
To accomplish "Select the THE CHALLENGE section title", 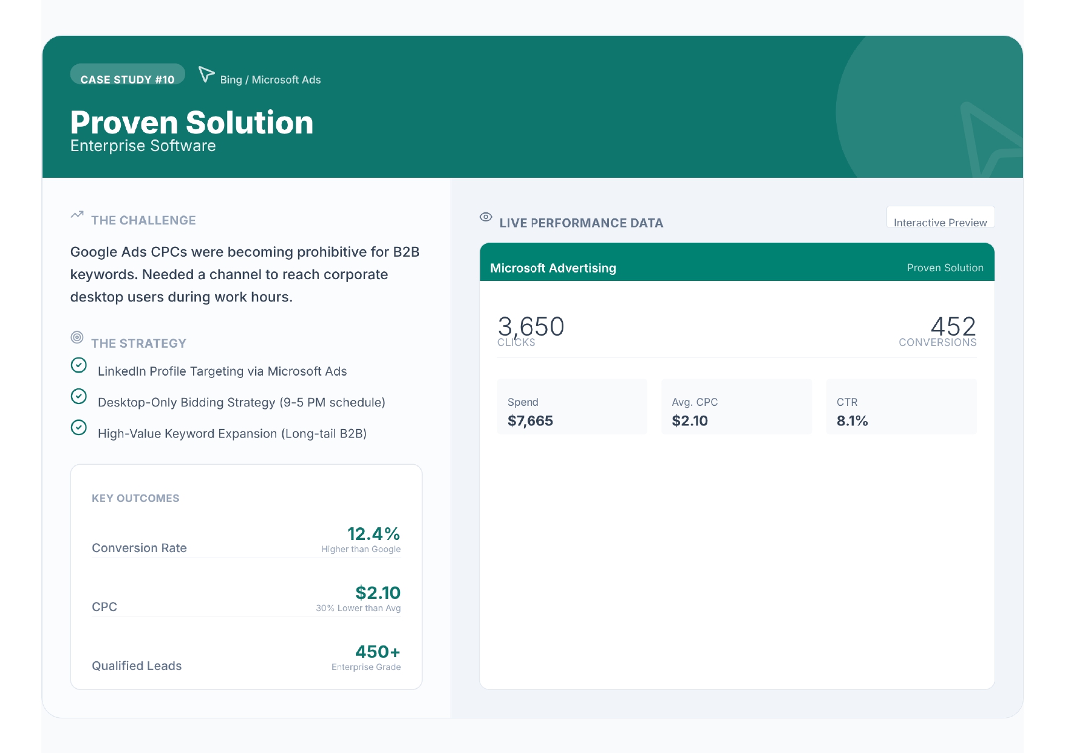I will click(x=143, y=220).
